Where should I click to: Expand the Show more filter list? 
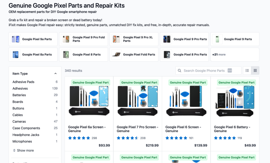click(x=23, y=150)
